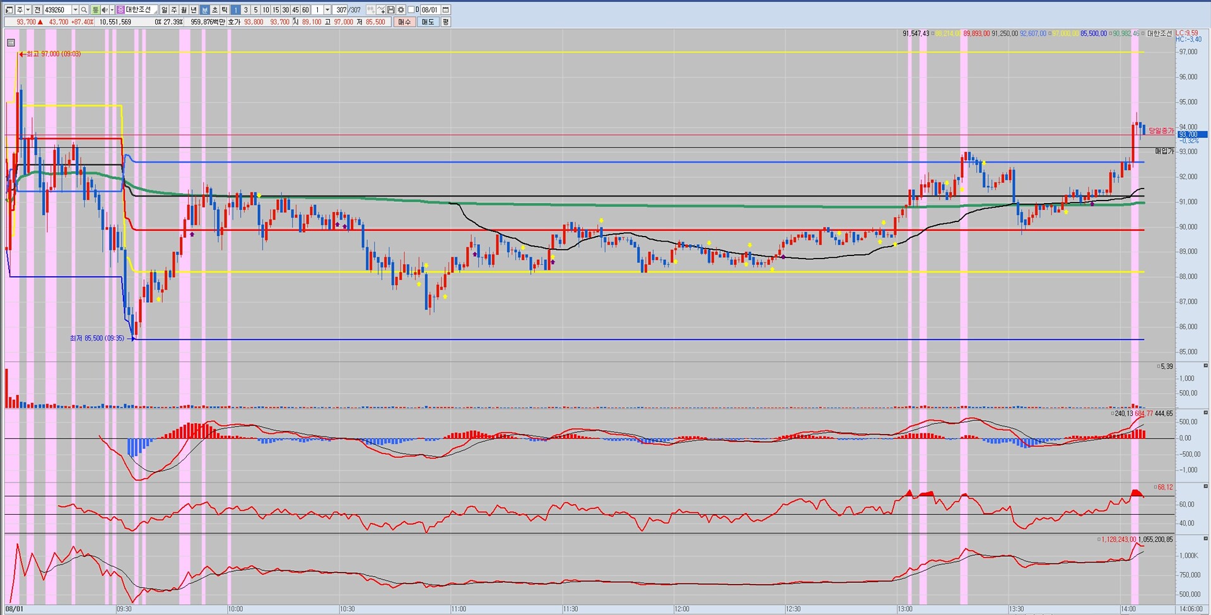Toggle the checkbox next to the date field

(x=411, y=10)
